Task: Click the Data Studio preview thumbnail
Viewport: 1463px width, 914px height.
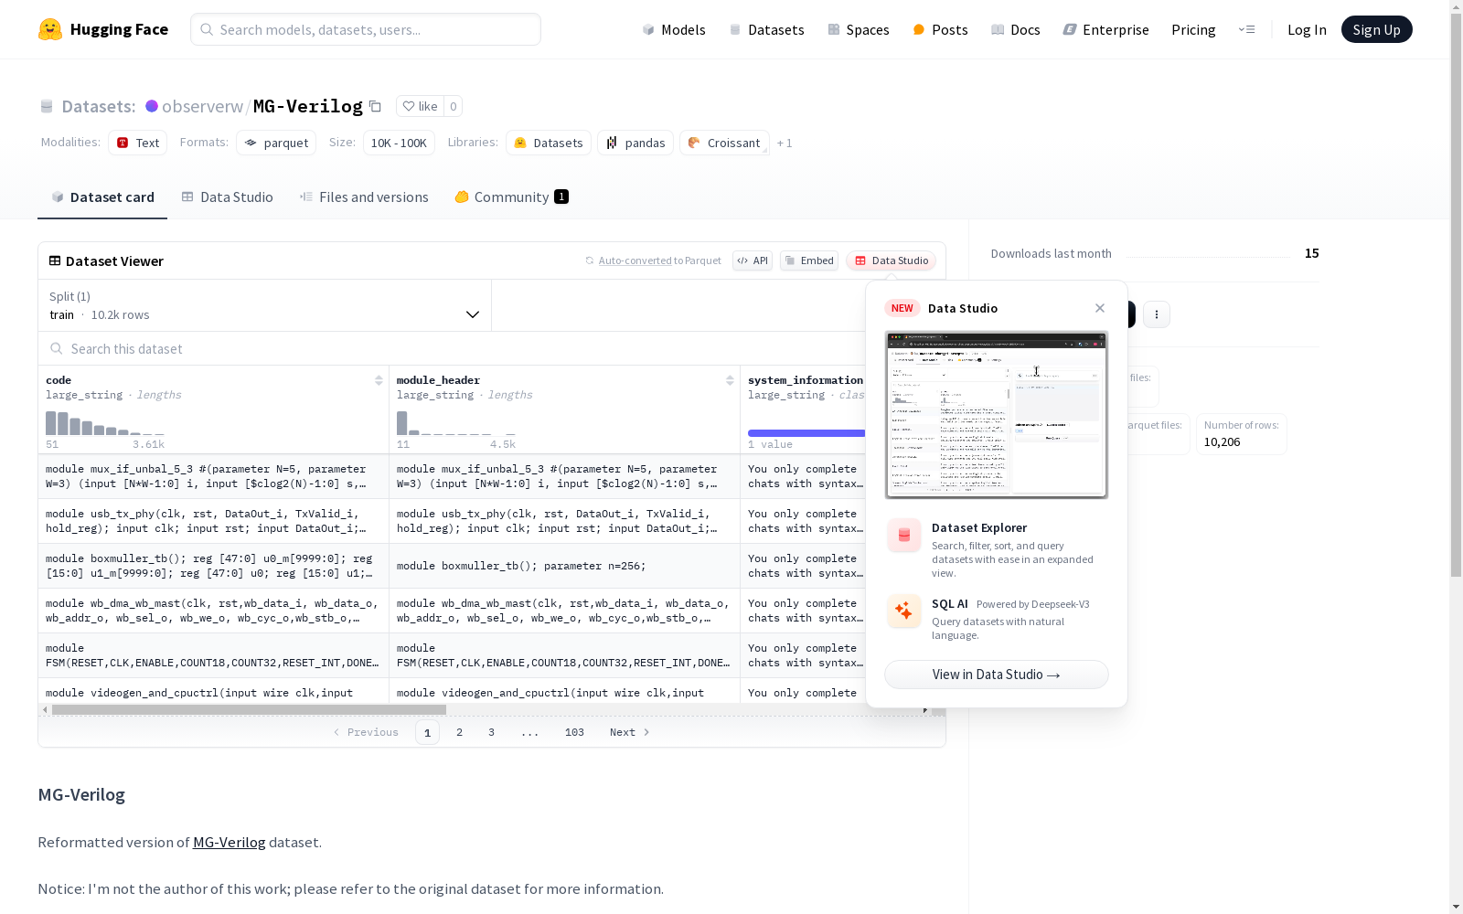Action: [x=997, y=415]
